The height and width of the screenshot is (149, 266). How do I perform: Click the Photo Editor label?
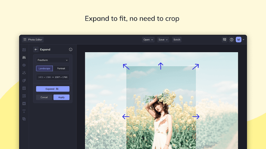tap(35, 40)
